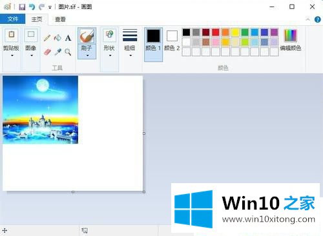Select the Text tool (A)
Screen dimensions: 323x236
pos(68,38)
